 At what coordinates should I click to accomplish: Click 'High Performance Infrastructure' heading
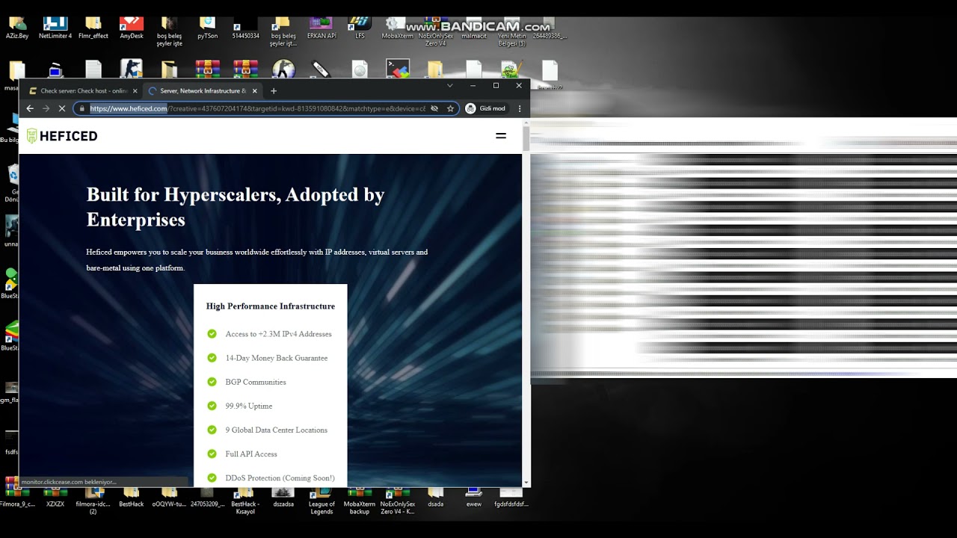tap(271, 306)
